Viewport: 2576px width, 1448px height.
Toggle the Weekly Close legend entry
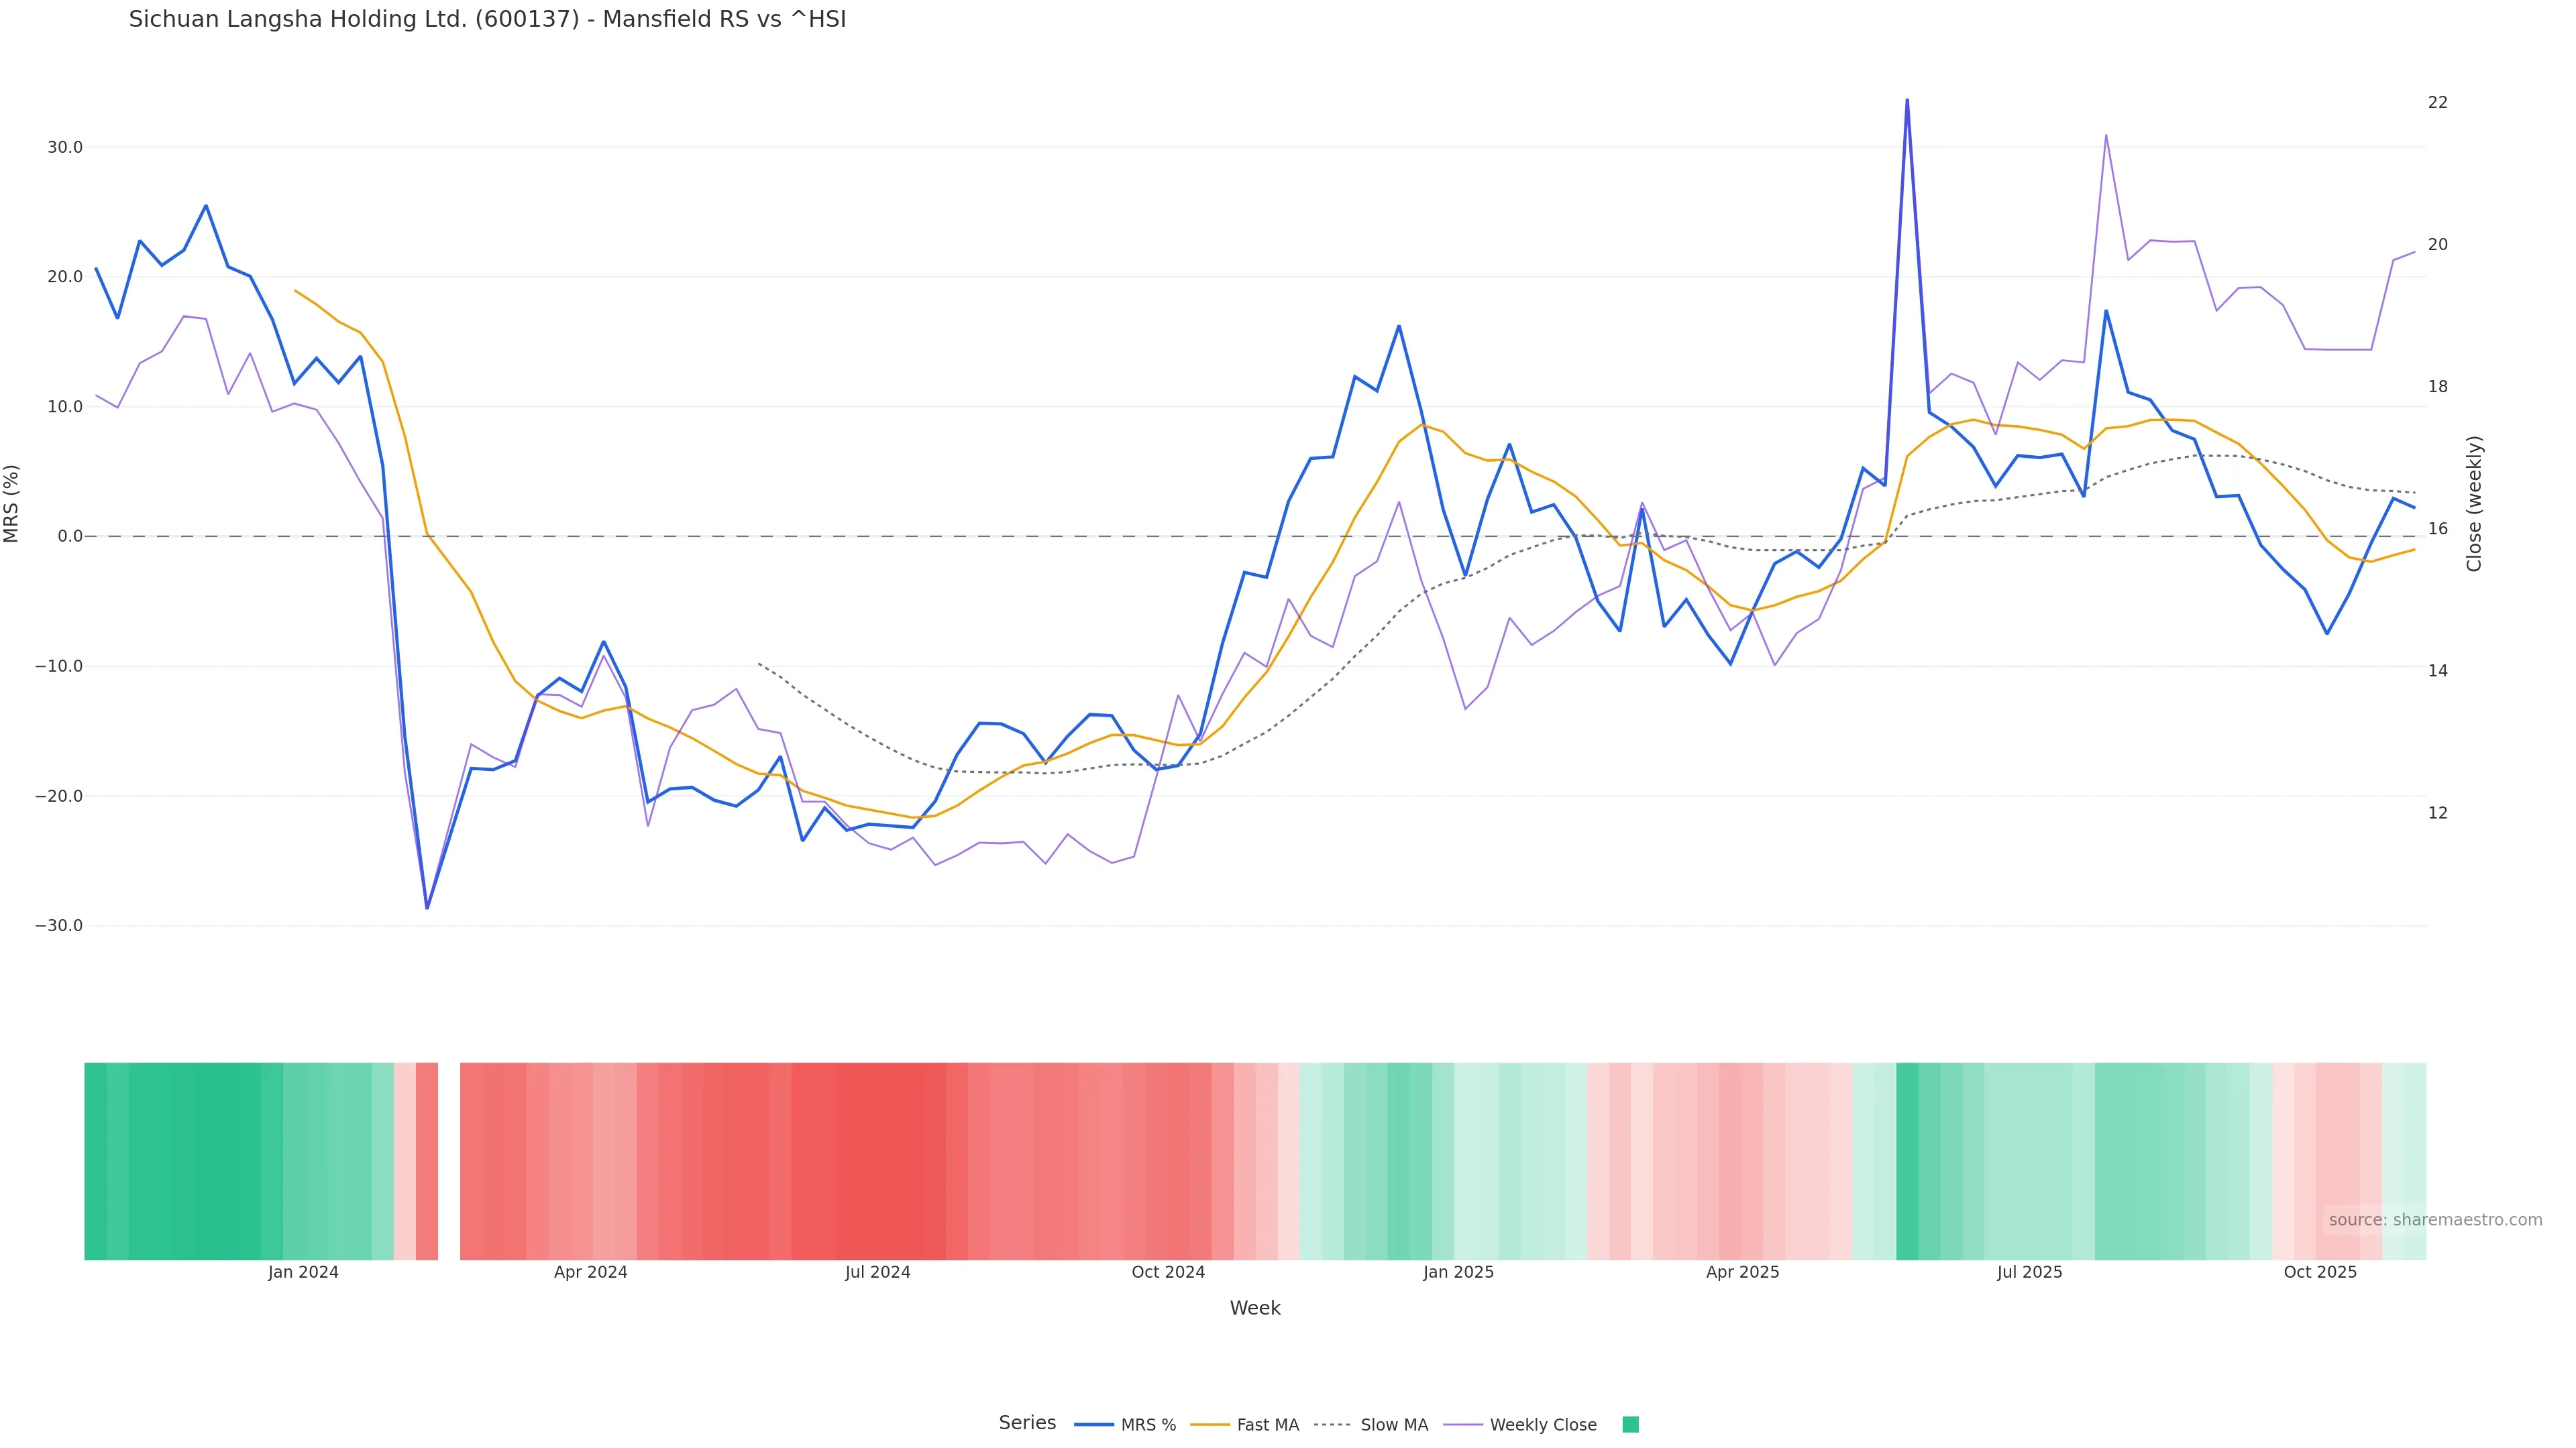pyautogui.click(x=1542, y=1425)
